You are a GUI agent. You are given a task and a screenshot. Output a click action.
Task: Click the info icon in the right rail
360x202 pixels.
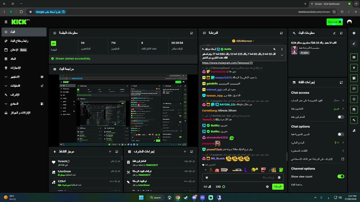click(x=354, y=33)
